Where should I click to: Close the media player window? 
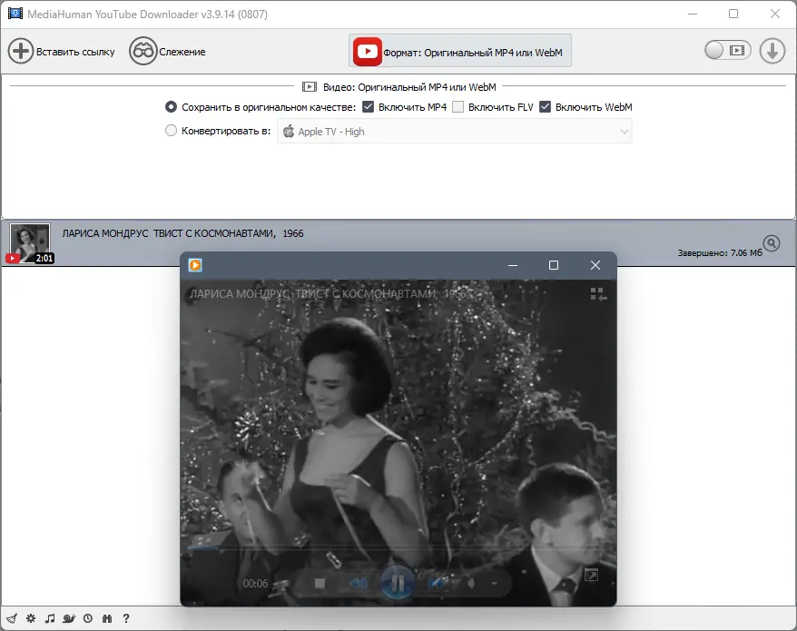tap(595, 265)
